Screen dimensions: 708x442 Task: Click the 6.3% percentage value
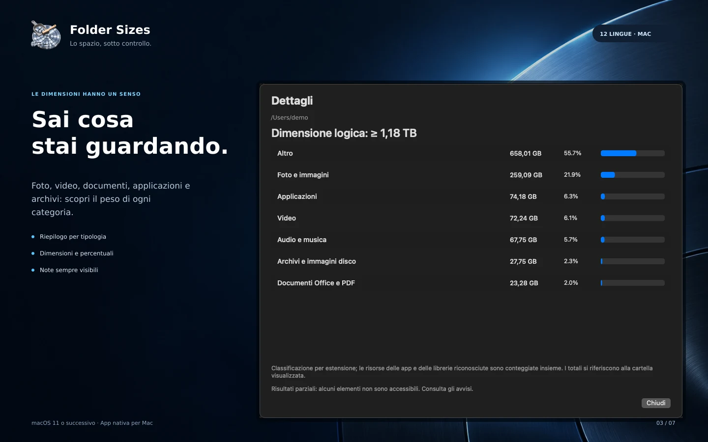[571, 196]
